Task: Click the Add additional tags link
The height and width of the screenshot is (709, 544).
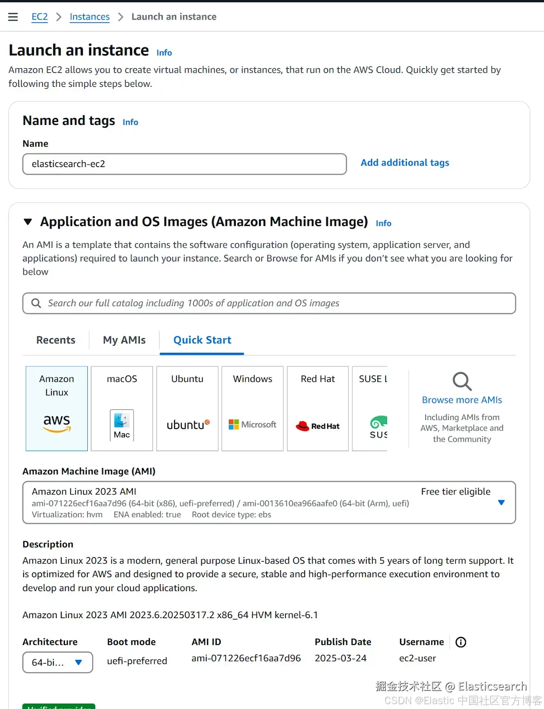Action: [405, 163]
